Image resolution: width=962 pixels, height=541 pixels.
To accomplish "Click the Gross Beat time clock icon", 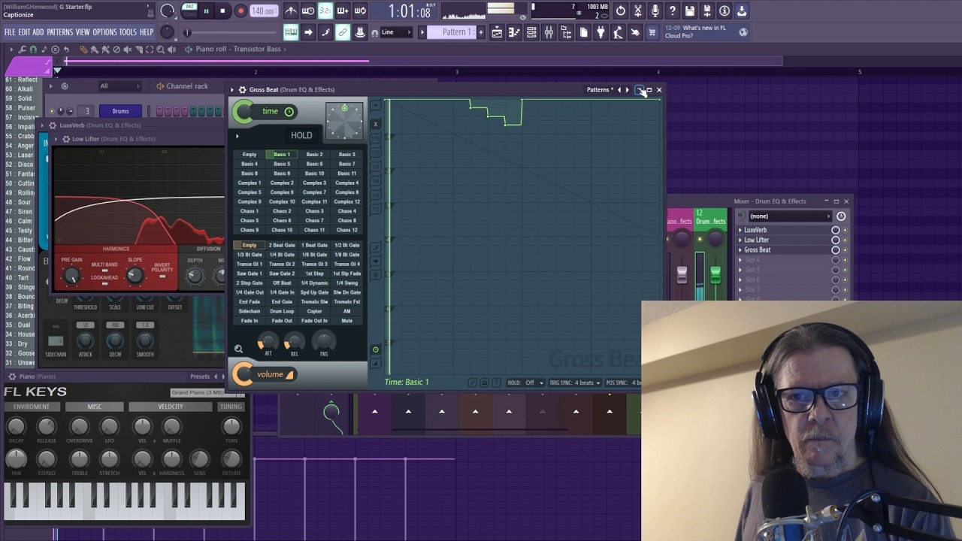I will pos(289,112).
